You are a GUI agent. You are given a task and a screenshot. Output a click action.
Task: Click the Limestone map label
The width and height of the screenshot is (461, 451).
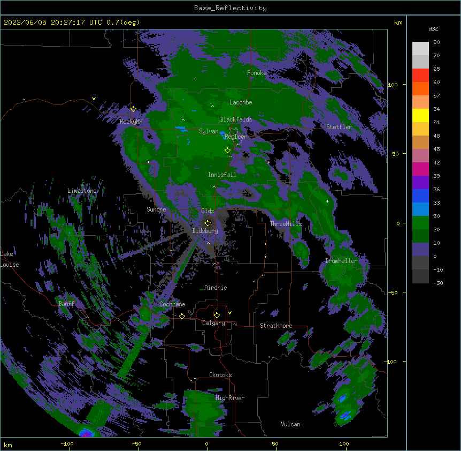click(82, 191)
